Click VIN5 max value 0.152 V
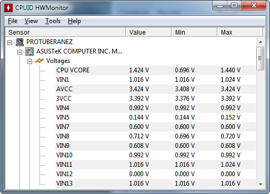 (x=231, y=117)
